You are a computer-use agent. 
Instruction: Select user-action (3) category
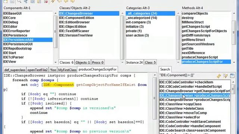(x=150, y=35)
